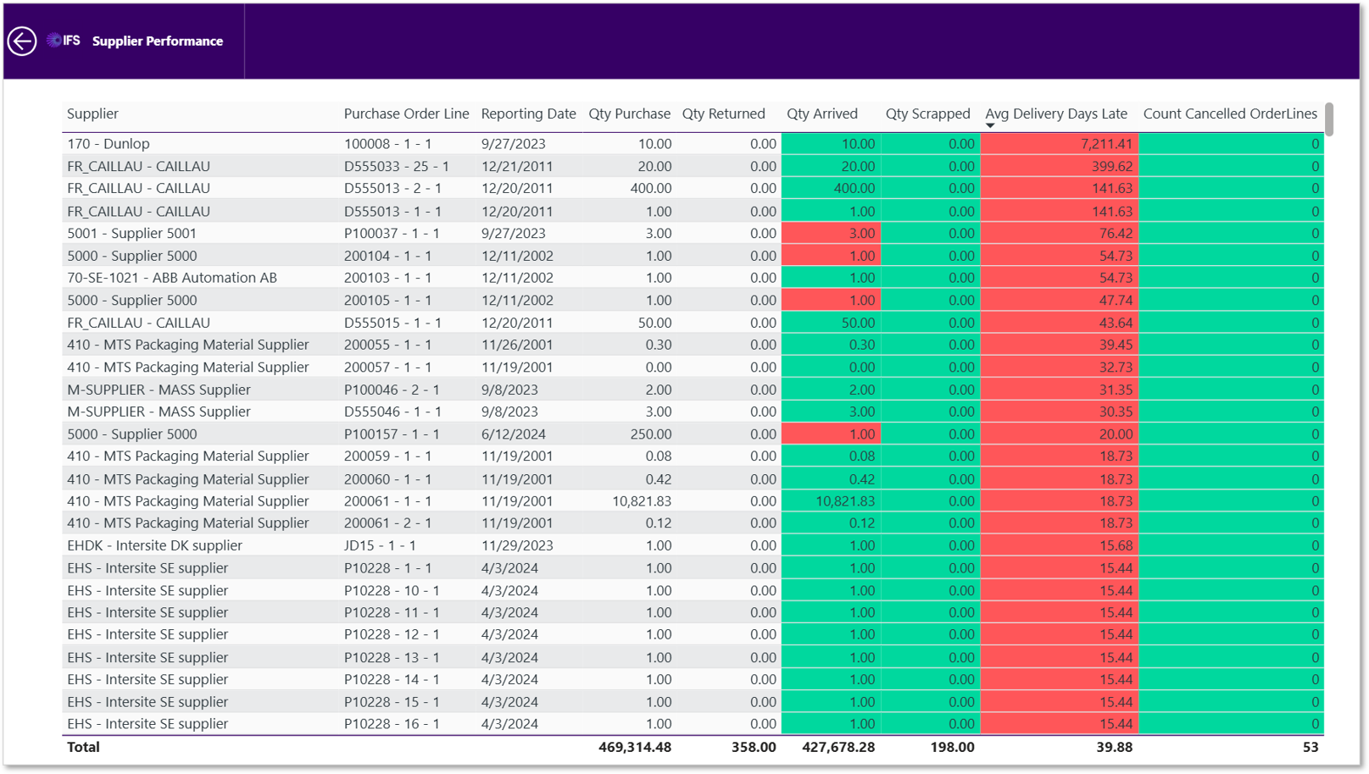
Task: Sort by Reporting Date column header
Action: (528, 113)
